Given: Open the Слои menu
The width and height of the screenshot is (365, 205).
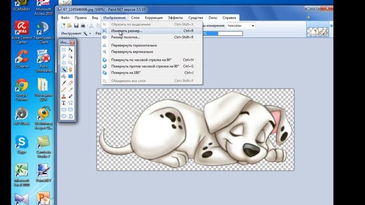Looking at the screenshot, I should 135,18.
